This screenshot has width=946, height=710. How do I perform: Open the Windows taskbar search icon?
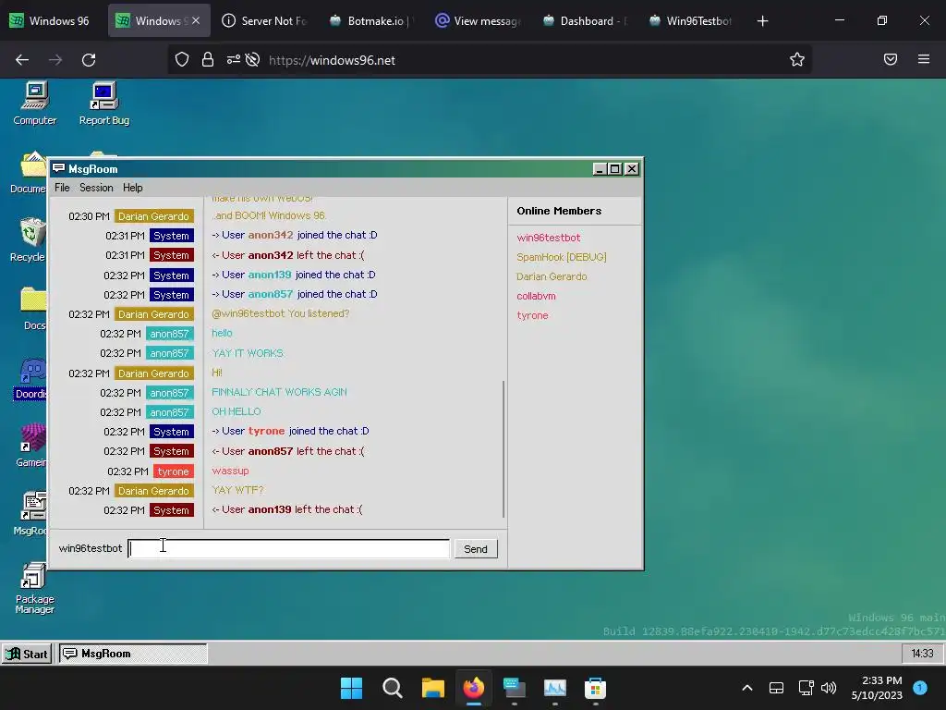pos(392,688)
